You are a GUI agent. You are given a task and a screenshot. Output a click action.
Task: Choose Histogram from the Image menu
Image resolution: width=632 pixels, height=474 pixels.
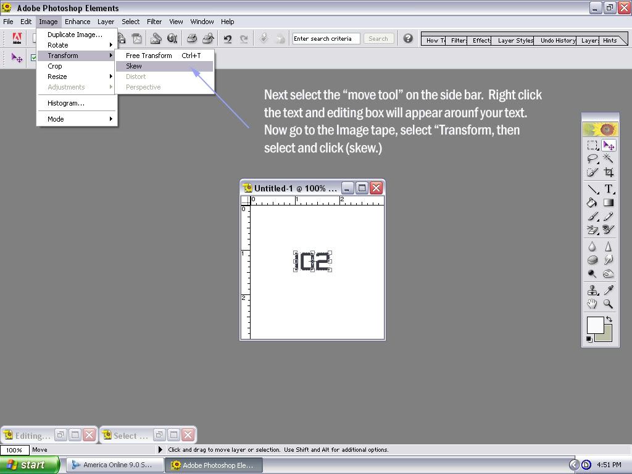pyautogui.click(x=77, y=103)
